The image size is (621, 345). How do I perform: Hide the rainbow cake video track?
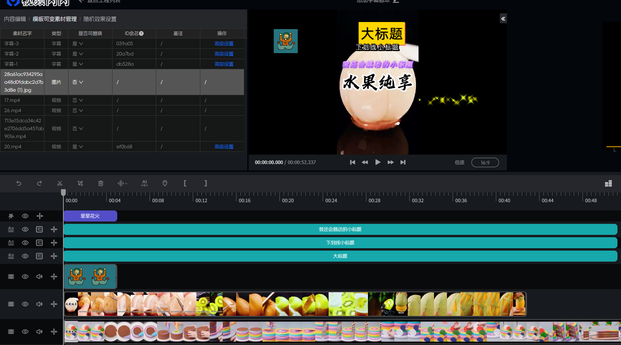click(25, 332)
